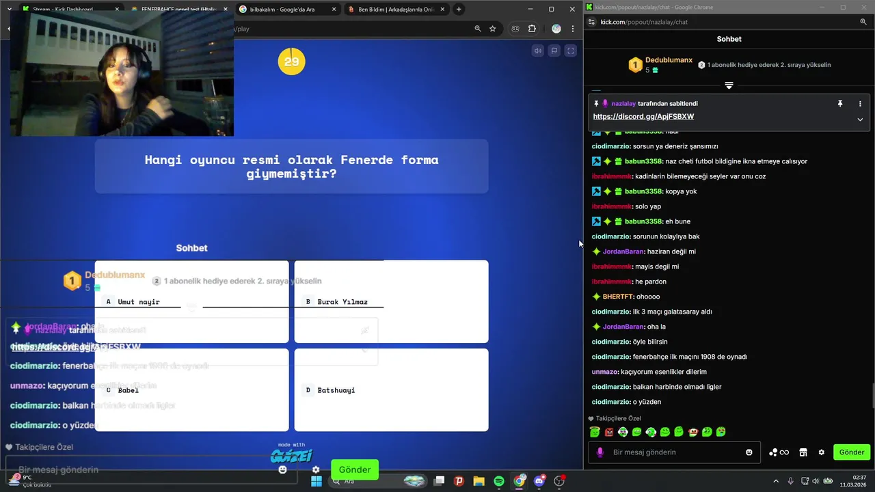Open site info icon in Kick popout address bar
The image size is (875, 492).
(x=592, y=22)
